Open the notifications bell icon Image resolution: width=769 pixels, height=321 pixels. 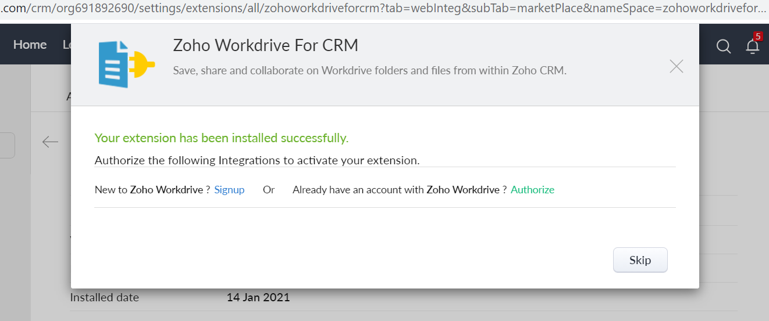752,46
